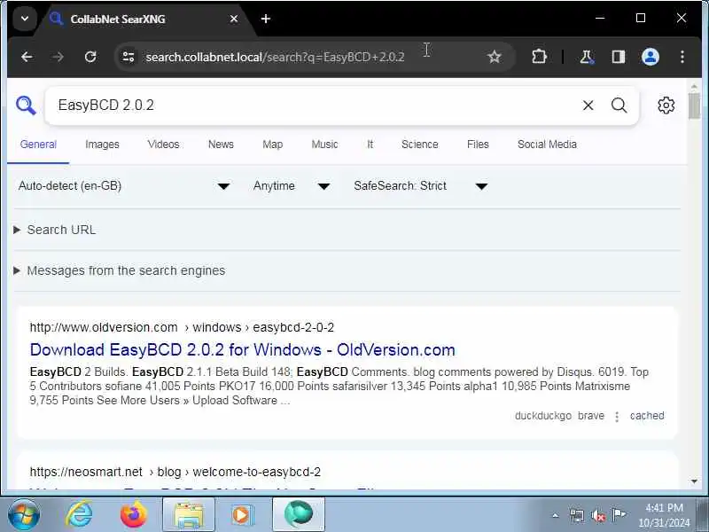Image resolution: width=709 pixels, height=532 pixels.
Task: Switch to the Images tab
Action: pyautogui.click(x=102, y=145)
